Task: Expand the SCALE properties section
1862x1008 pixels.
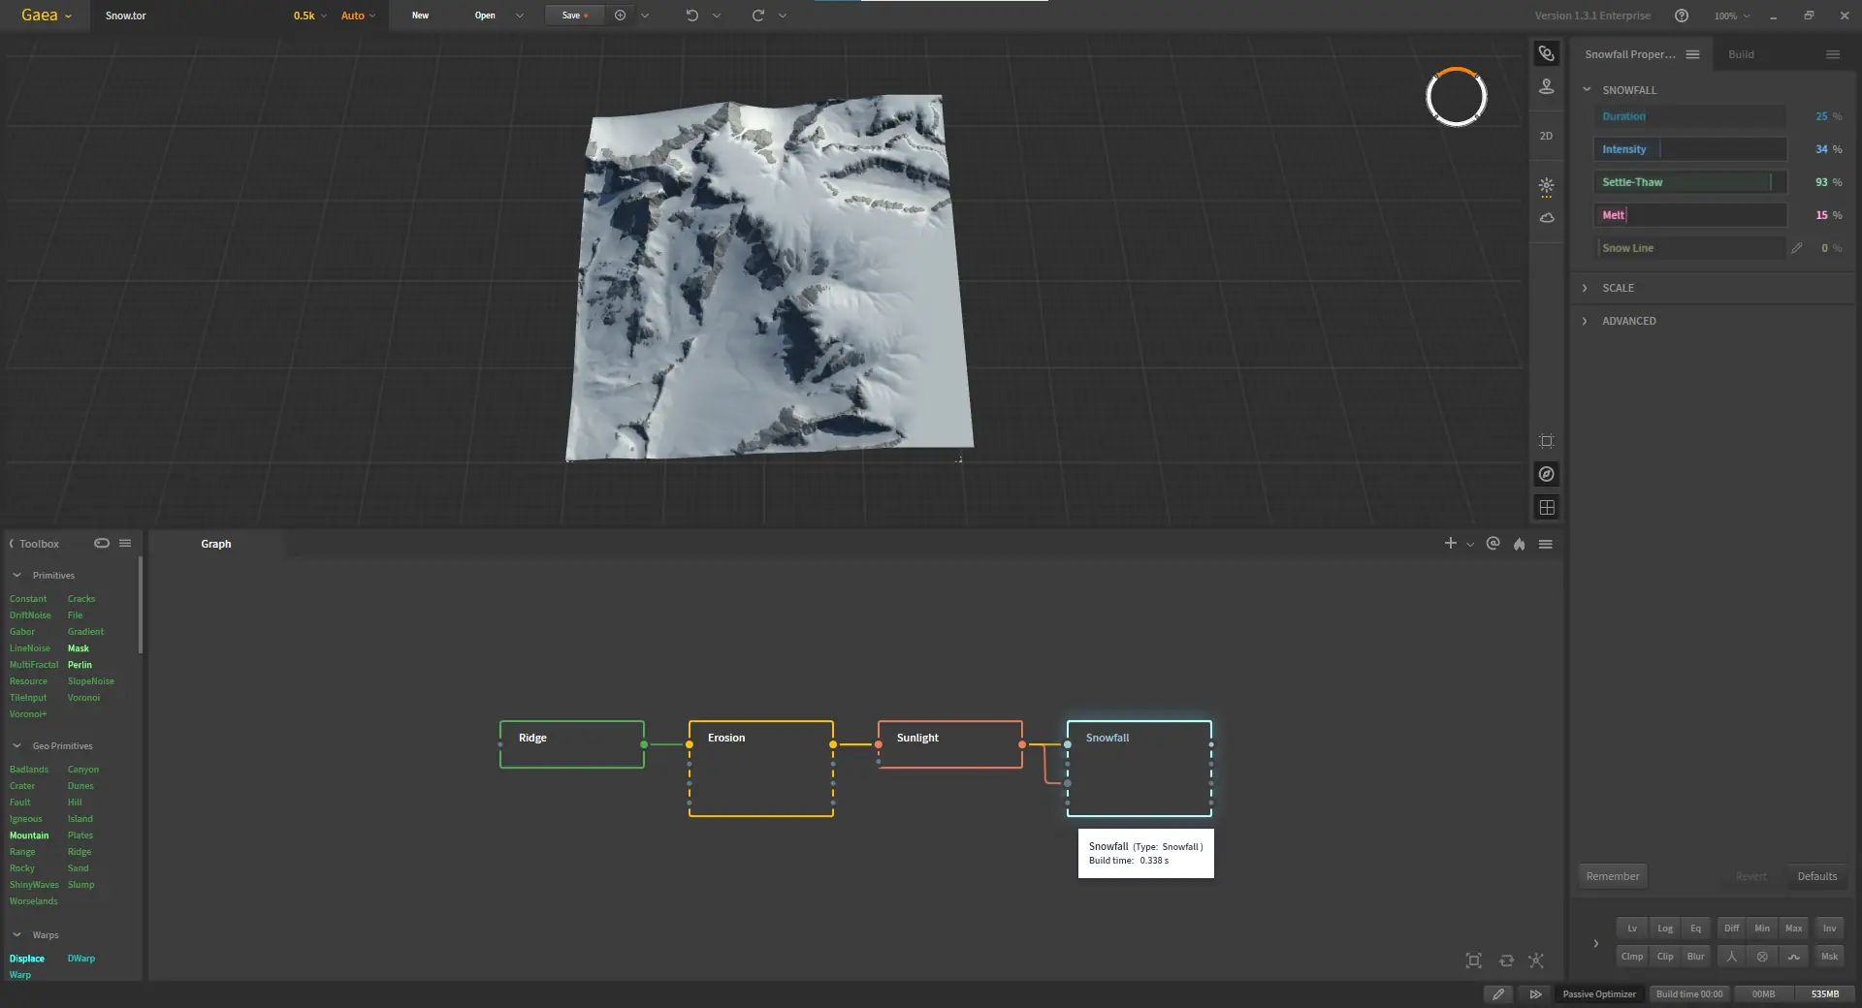Action: (1618, 288)
